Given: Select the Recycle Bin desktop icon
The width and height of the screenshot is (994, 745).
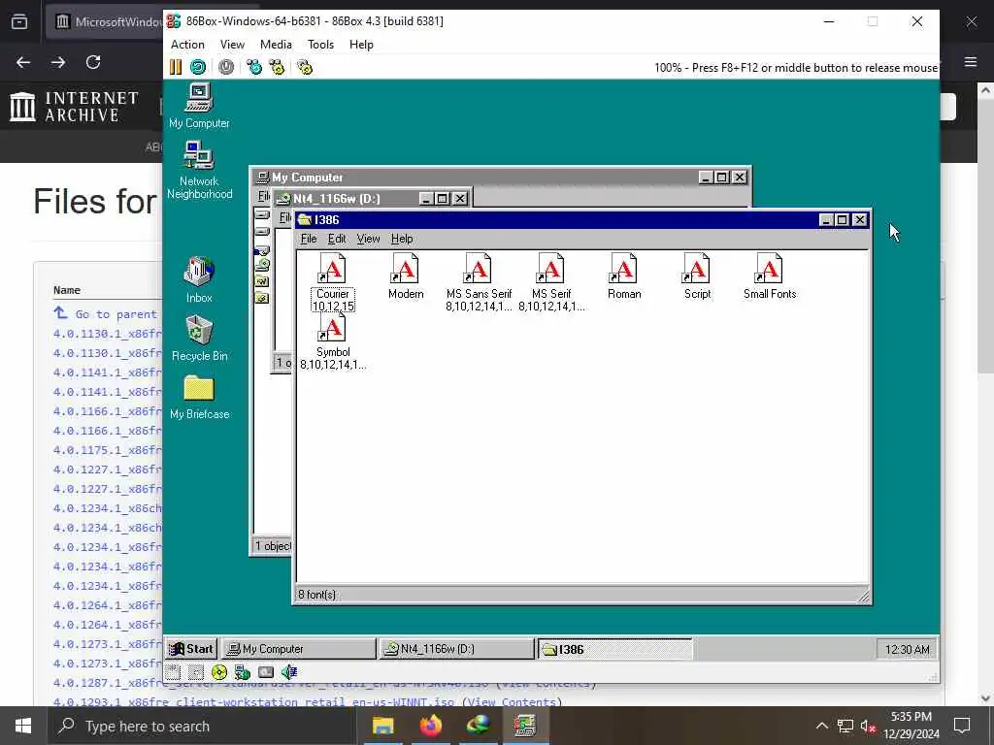Looking at the screenshot, I should [x=199, y=339].
